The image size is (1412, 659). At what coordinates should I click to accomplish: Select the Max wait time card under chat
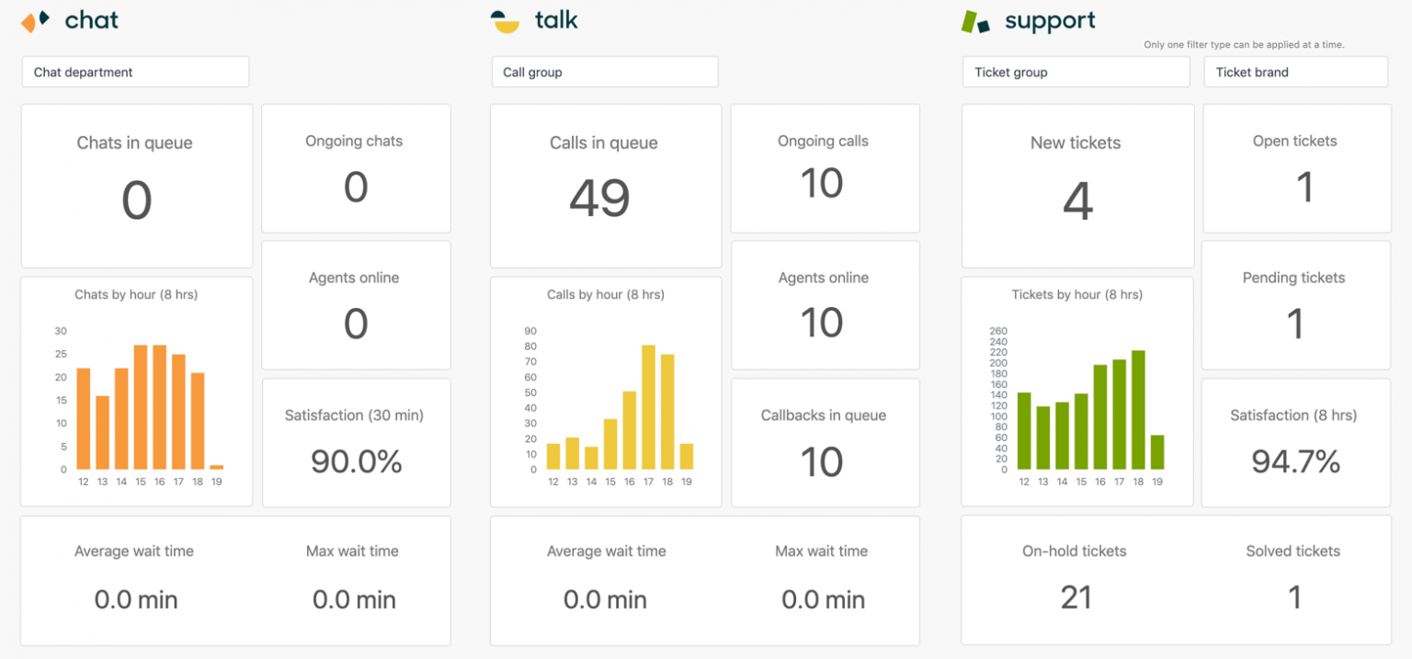coord(352,580)
